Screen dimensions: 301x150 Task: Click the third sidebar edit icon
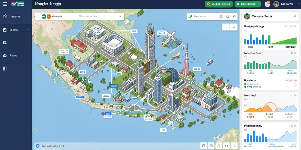point(5,42)
